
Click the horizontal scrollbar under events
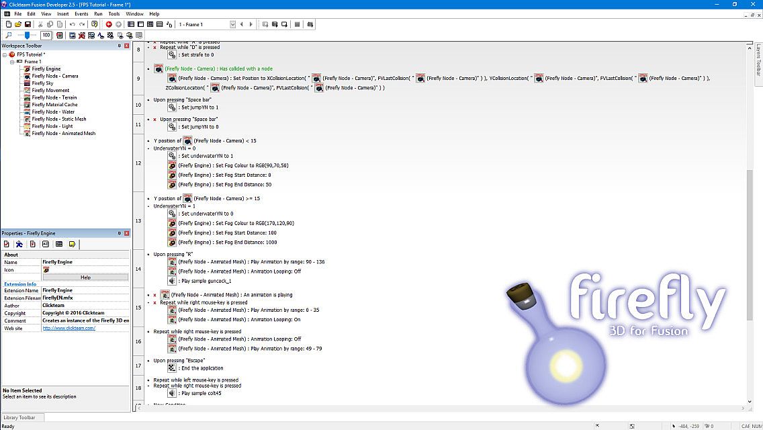[441, 408]
